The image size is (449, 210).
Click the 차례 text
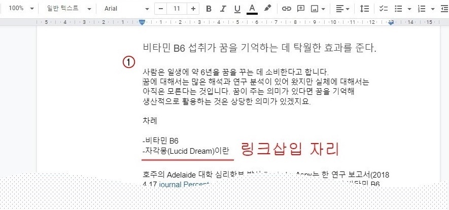tap(150, 120)
